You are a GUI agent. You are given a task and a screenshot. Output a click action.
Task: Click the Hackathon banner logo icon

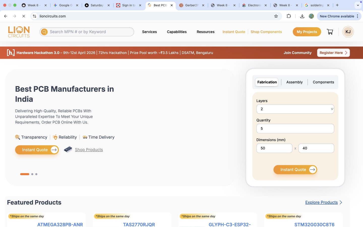tap(11, 53)
